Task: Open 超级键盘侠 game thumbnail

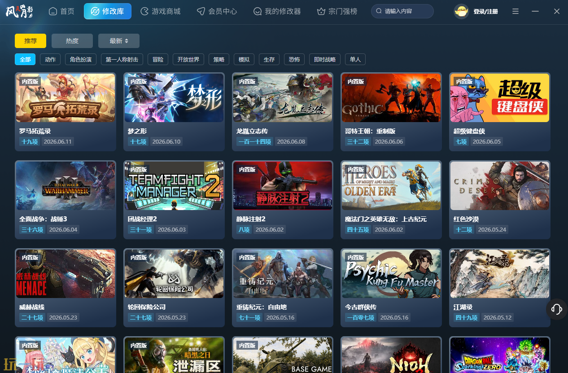Action: [500, 98]
